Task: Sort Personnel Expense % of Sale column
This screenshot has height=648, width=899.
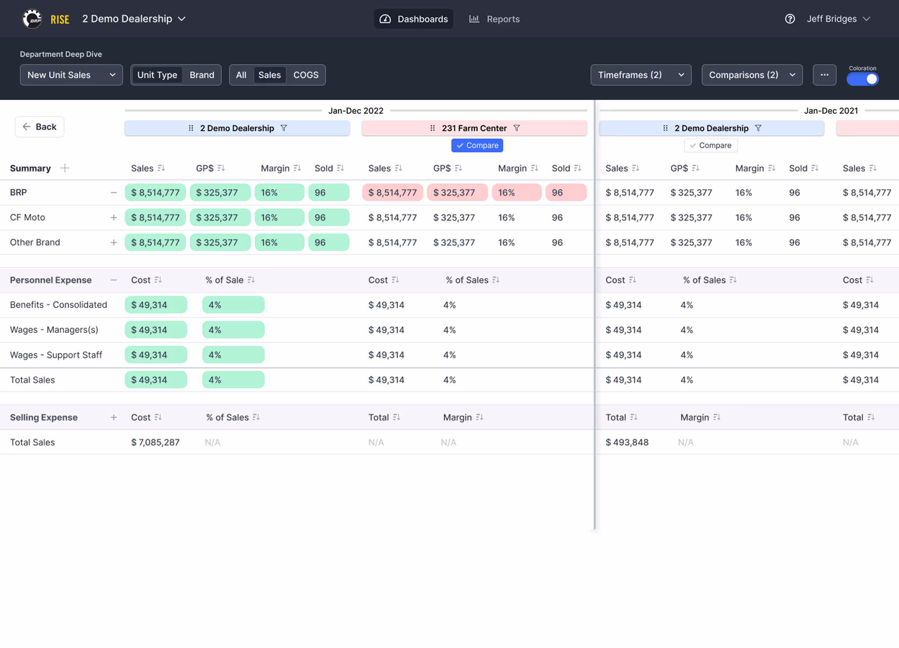Action: pos(251,280)
